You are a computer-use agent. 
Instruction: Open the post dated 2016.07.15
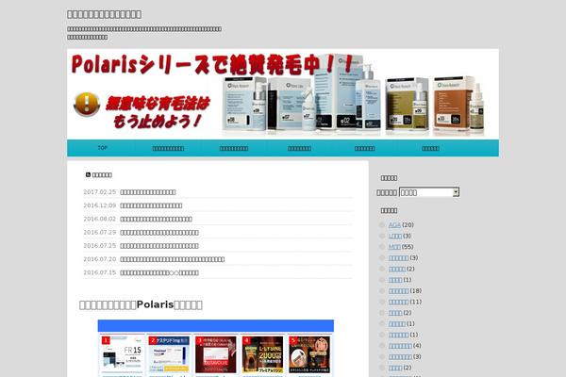(x=159, y=272)
